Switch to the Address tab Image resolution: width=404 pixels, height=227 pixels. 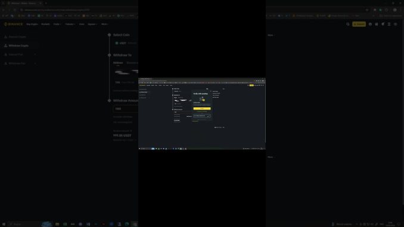(x=118, y=63)
